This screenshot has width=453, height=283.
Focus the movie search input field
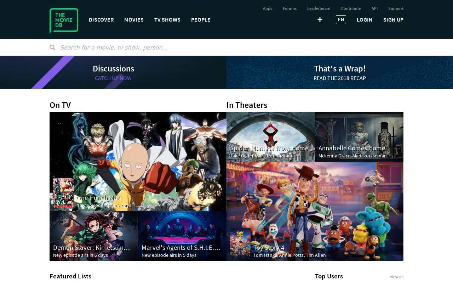(x=232, y=47)
